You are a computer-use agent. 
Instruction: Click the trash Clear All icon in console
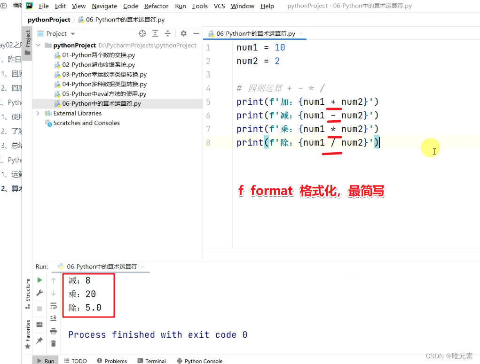[53, 343]
